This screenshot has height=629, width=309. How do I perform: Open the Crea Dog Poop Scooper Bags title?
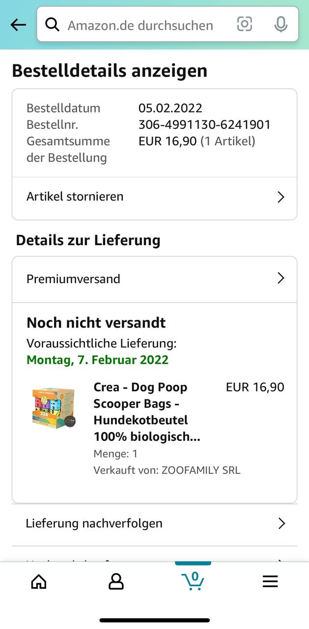point(147,412)
